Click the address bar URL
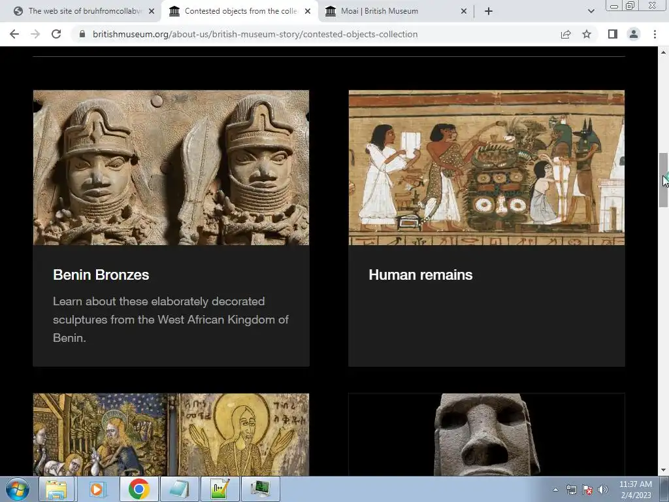 (x=255, y=34)
